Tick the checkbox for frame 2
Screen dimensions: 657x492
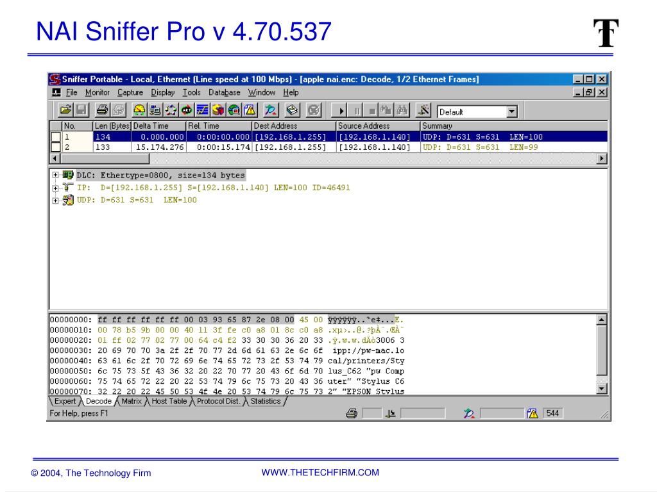tap(56, 147)
